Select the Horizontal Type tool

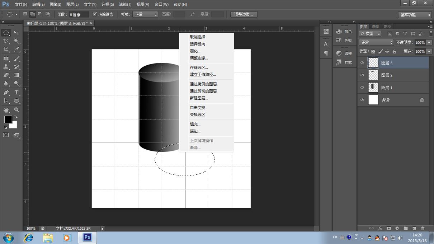[x=16, y=93]
